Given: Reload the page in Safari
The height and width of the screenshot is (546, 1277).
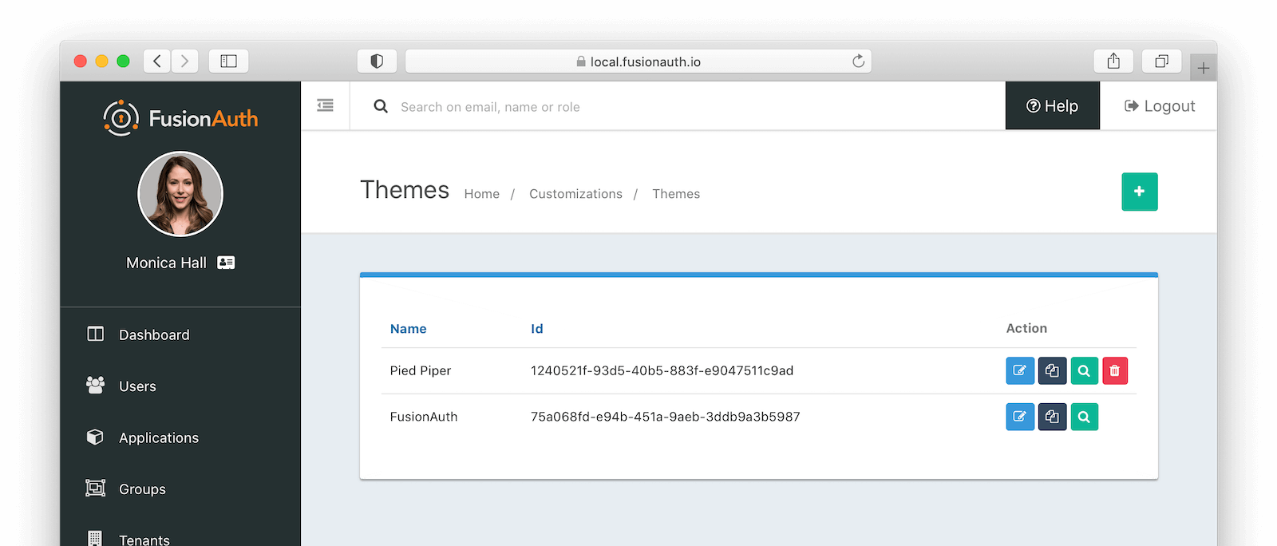Looking at the screenshot, I should [x=858, y=61].
